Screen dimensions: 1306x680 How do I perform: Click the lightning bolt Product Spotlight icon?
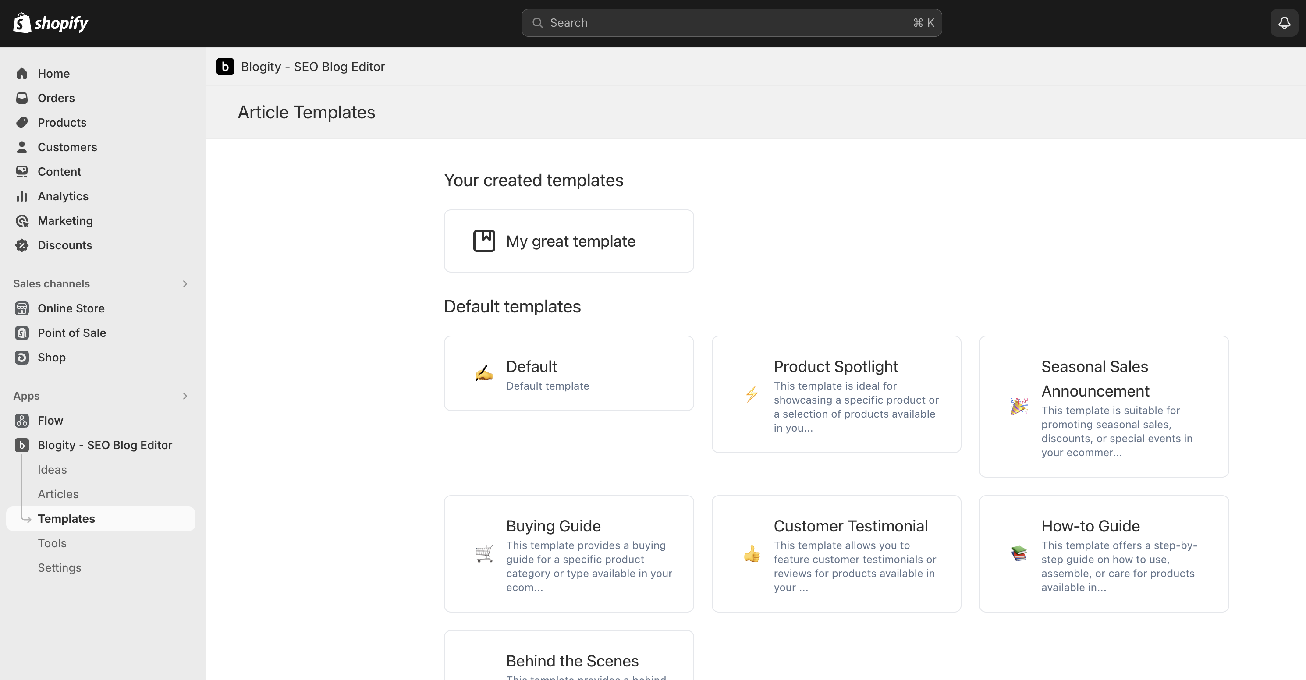[752, 394]
